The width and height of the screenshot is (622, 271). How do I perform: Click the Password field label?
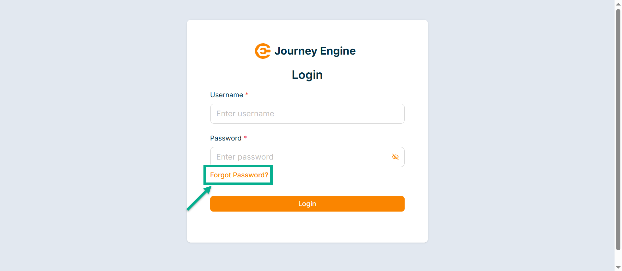click(226, 138)
